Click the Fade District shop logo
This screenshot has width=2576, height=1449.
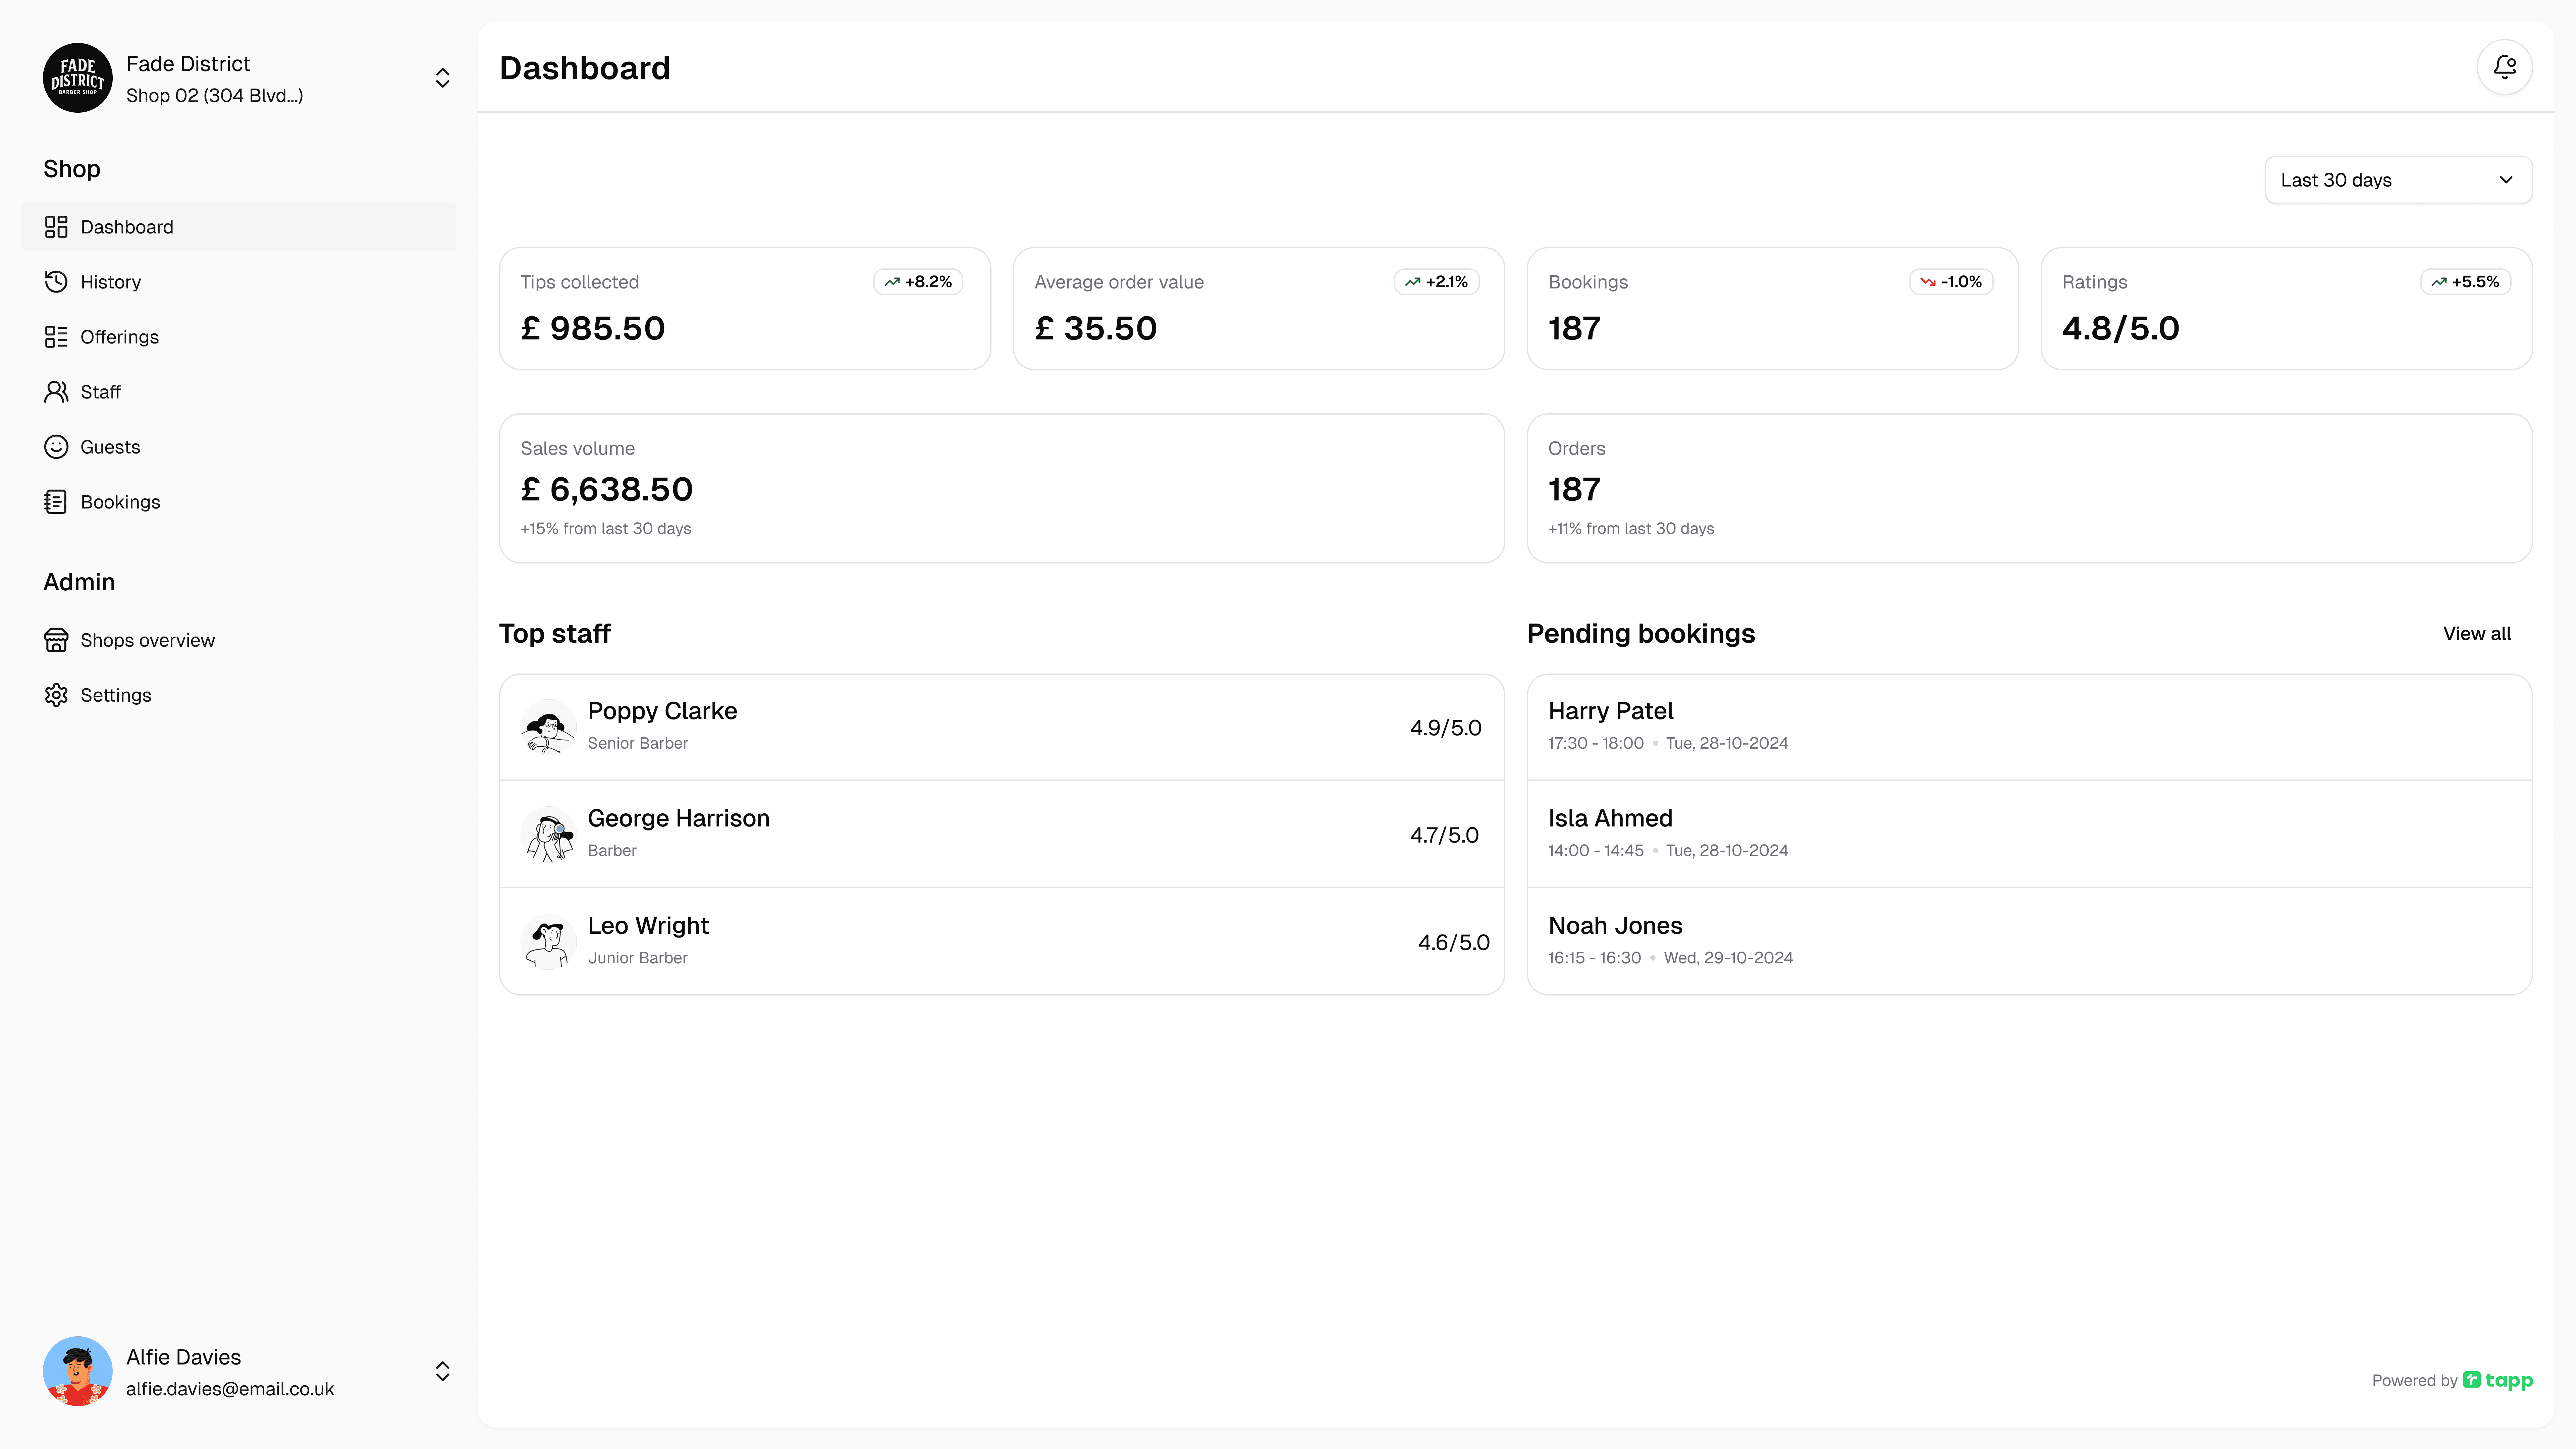(77, 78)
